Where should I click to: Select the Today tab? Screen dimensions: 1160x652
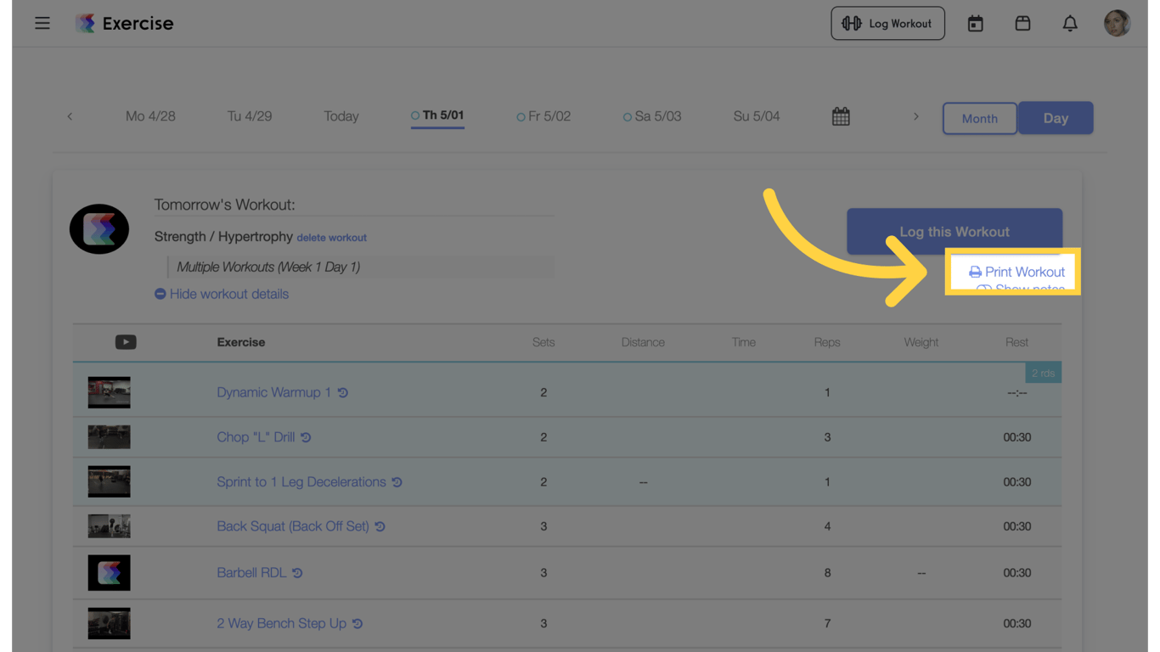pos(341,116)
